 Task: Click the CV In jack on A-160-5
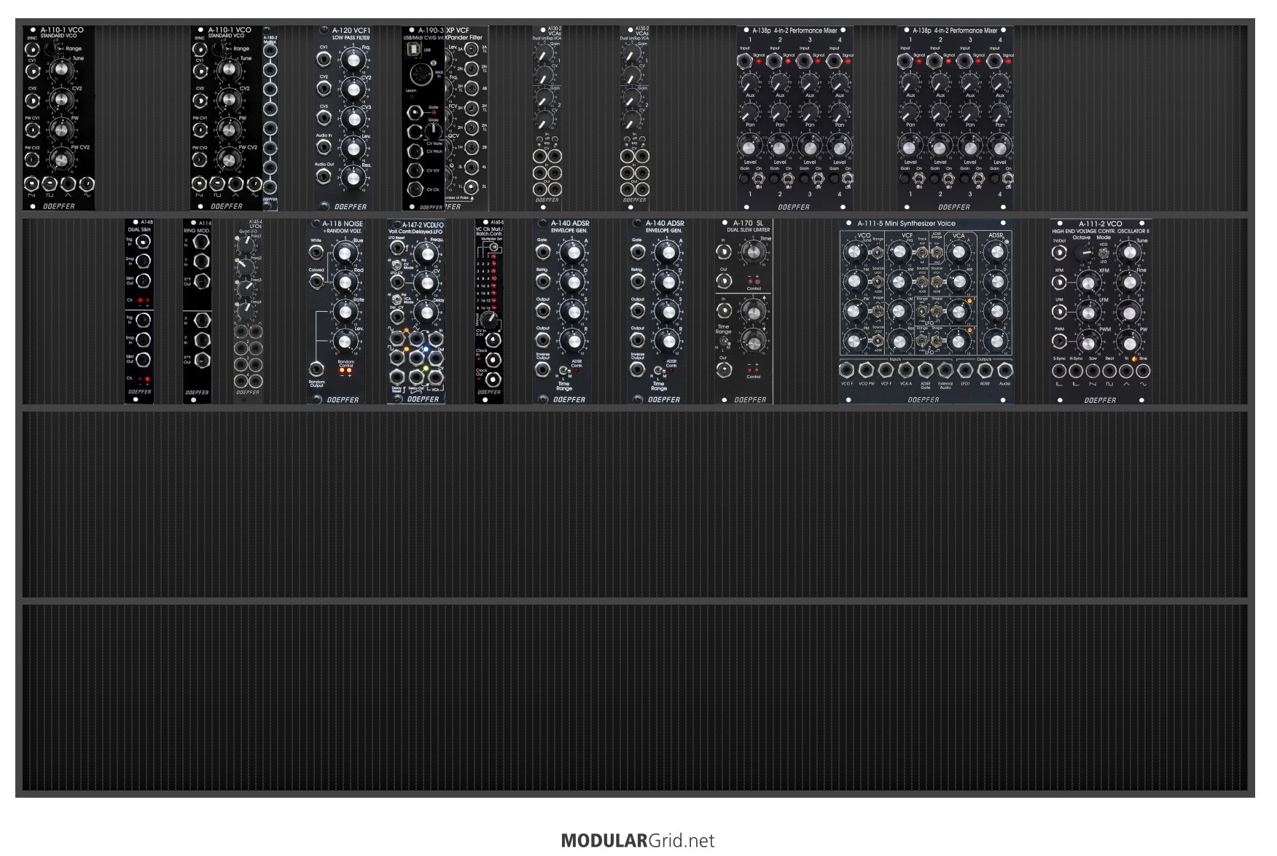click(493, 339)
